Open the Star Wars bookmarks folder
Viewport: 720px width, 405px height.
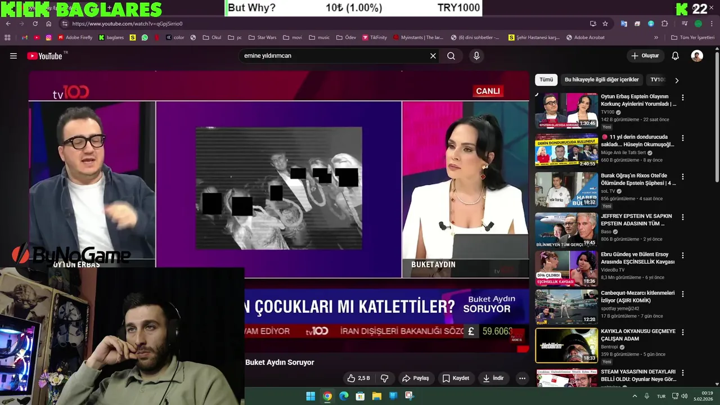(262, 38)
